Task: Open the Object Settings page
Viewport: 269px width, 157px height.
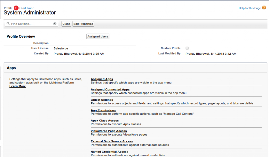Action: [x=102, y=100]
